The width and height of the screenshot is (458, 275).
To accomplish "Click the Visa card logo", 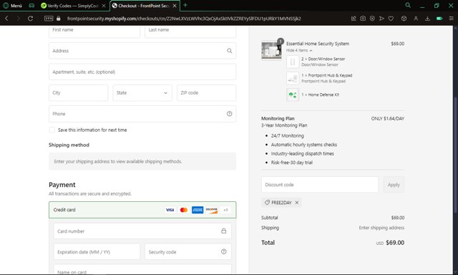I will click(170, 210).
